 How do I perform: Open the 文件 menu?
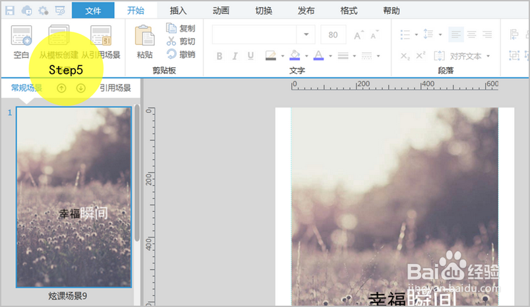point(93,11)
